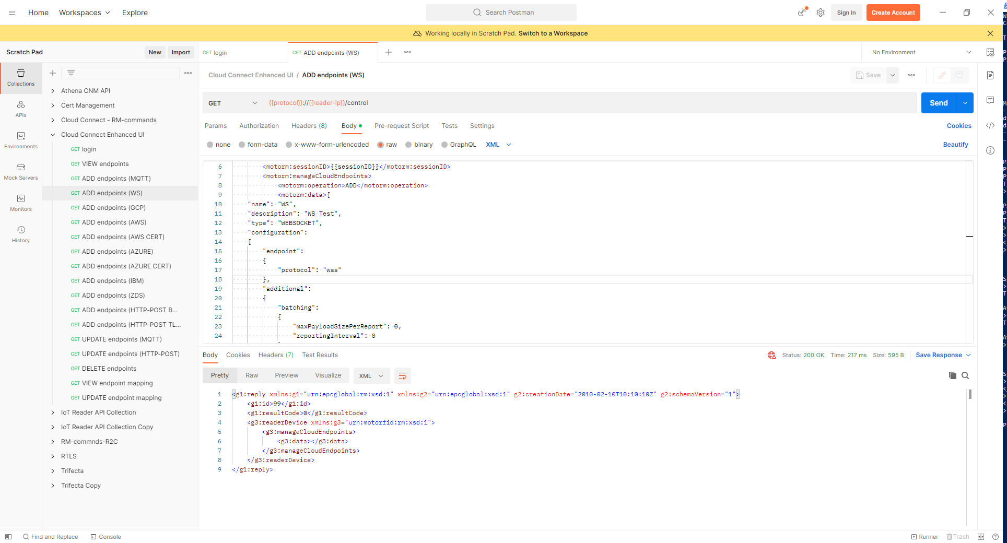Click the request URL input field
The height and width of the screenshot is (543, 1007).
click(590, 103)
